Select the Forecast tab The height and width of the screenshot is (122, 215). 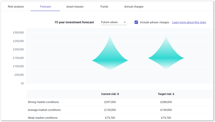click(x=45, y=7)
